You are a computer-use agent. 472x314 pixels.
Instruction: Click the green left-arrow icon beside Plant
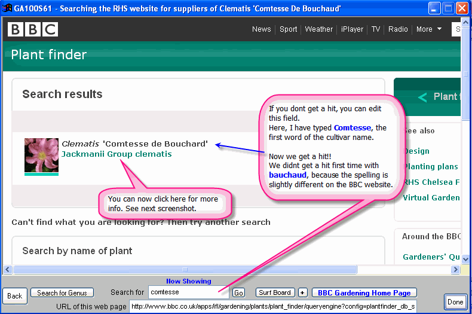(422, 97)
